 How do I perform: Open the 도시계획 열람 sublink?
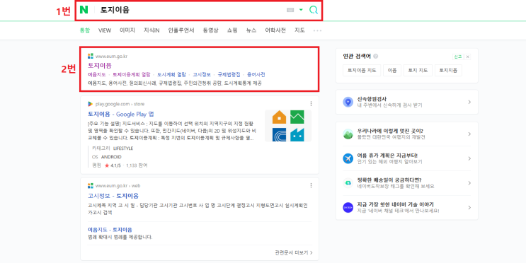pos(171,74)
